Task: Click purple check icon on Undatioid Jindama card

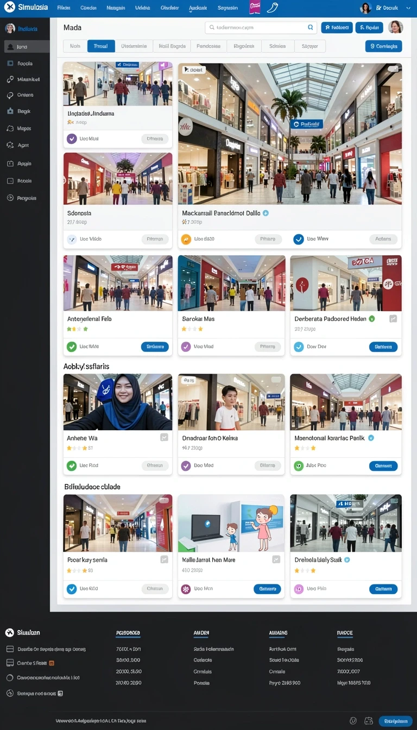Action: [x=72, y=139]
